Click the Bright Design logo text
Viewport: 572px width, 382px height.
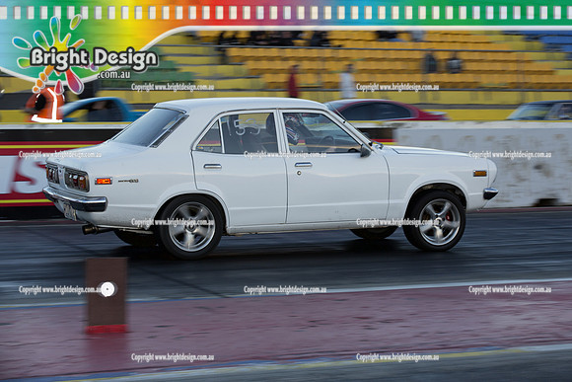click(94, 59)
